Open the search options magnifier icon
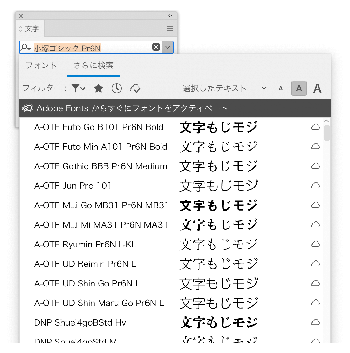 pyautogui.click(x=25, y=47)
